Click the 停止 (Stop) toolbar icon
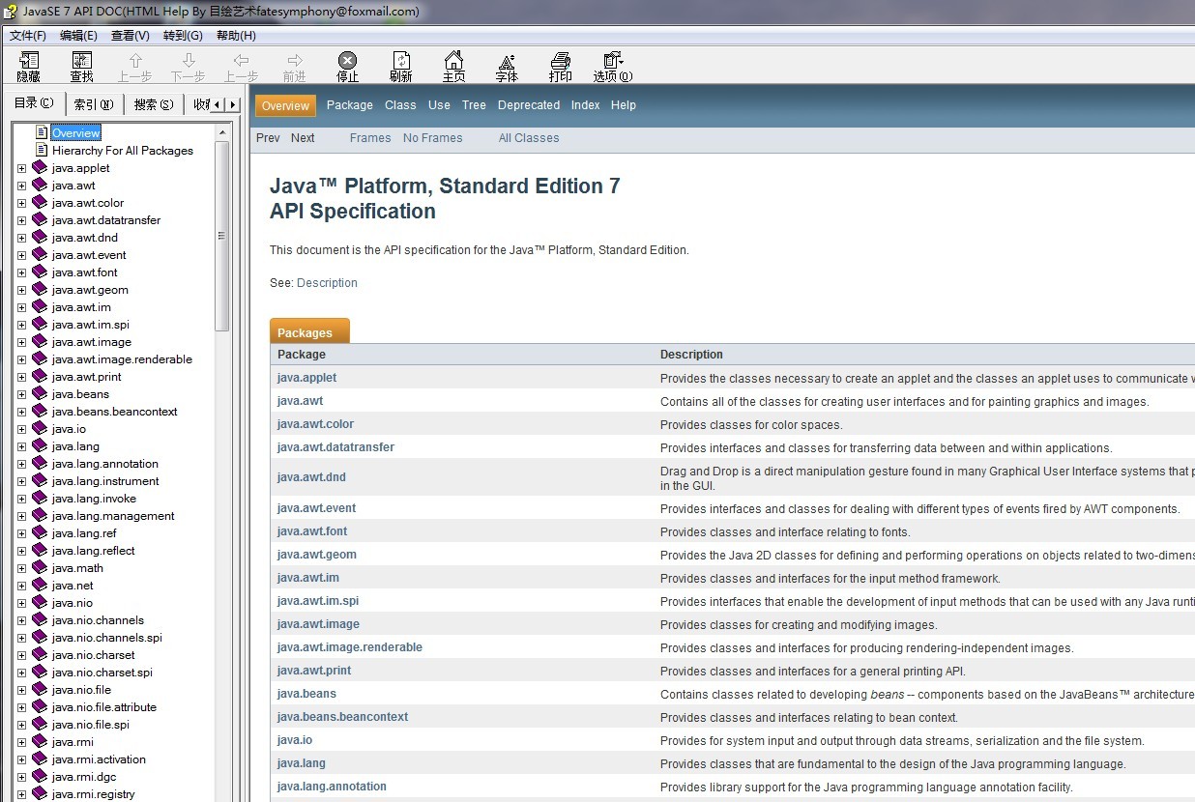Viewport: 1195px width, 802px height. tap(347, 60)
